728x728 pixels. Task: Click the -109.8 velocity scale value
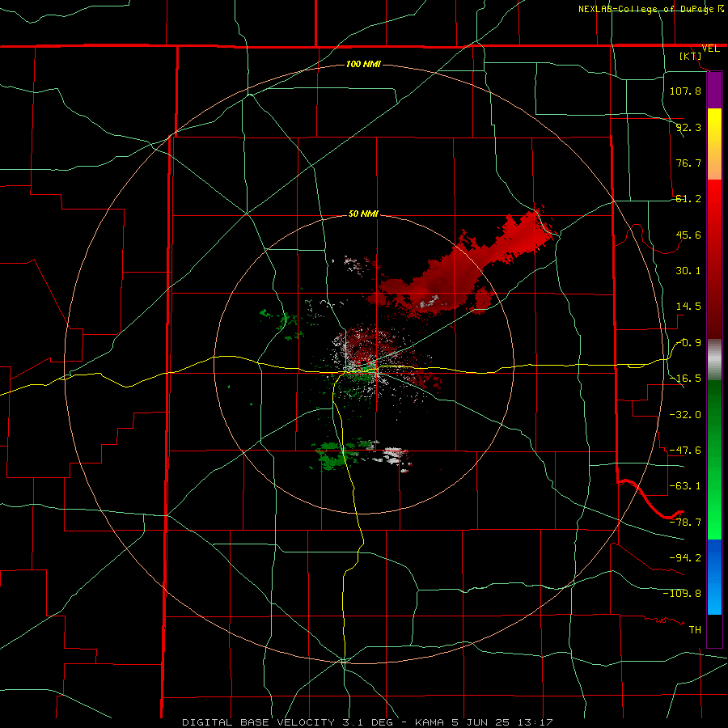pos(682,594)
